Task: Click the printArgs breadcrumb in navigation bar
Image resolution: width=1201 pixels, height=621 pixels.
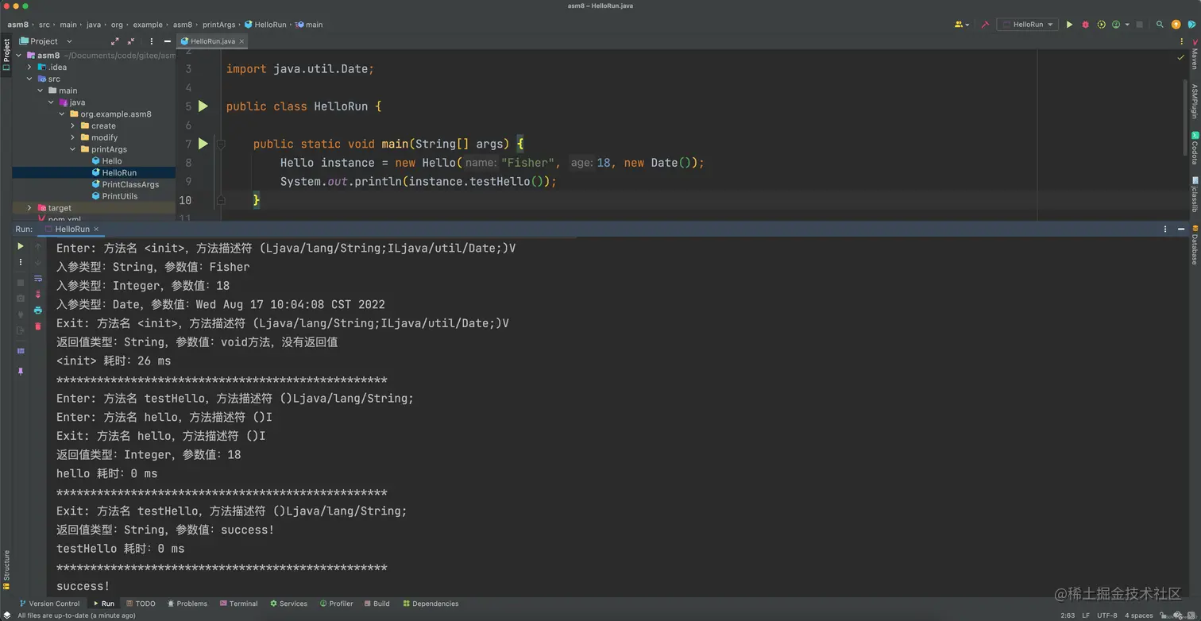Action: [x=220, y=25]
